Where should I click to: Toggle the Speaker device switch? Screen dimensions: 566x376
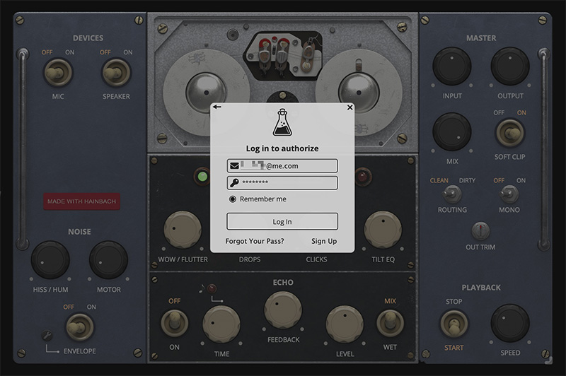pyautogui.click(x=115, y=72)
